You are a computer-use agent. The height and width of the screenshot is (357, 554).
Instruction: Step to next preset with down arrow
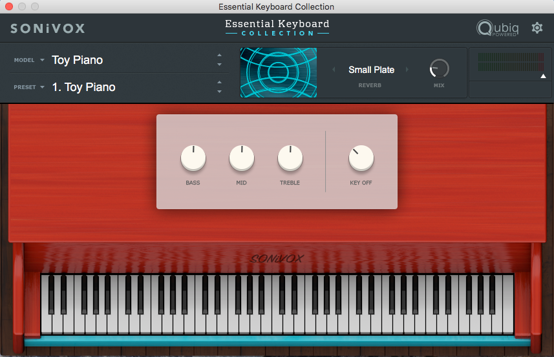coord(219,92)
